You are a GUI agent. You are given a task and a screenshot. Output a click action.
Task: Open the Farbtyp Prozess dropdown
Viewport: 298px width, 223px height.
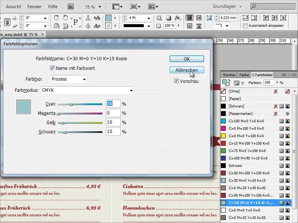[69, 79]
